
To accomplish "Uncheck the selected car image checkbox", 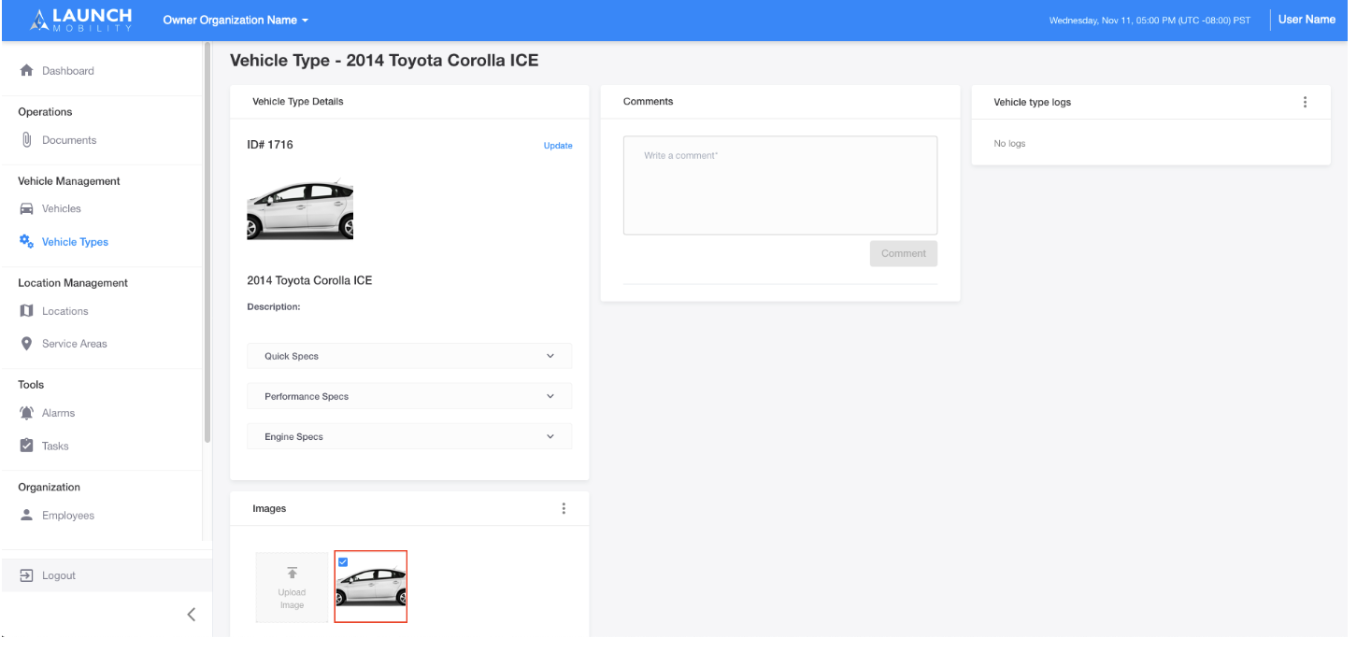I will point(343,562).
